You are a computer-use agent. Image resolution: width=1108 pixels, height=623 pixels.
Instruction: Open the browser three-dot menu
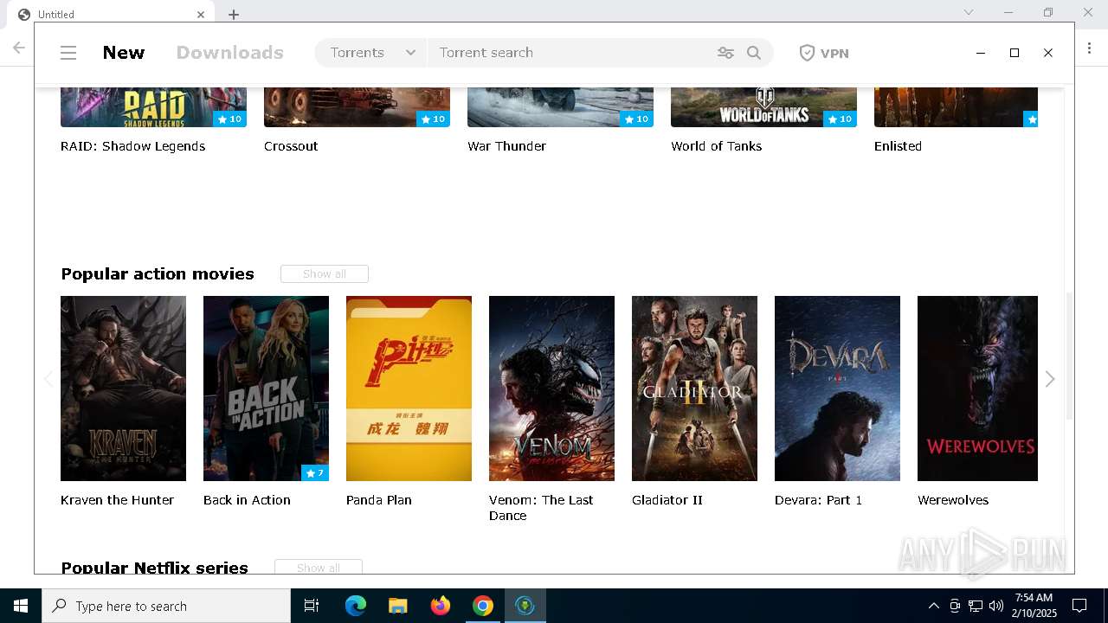(1091, 48)
